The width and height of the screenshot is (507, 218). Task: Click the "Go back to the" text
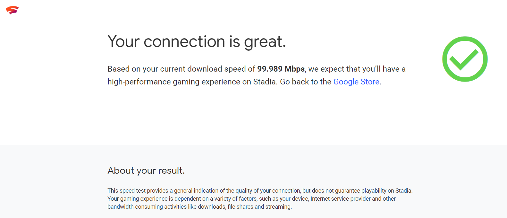coord(306,82)
